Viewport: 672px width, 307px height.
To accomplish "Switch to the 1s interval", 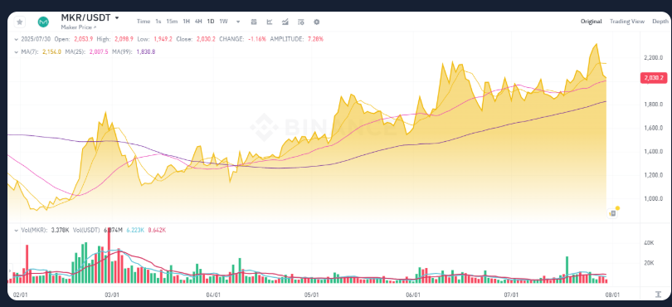I will point(158,22).
